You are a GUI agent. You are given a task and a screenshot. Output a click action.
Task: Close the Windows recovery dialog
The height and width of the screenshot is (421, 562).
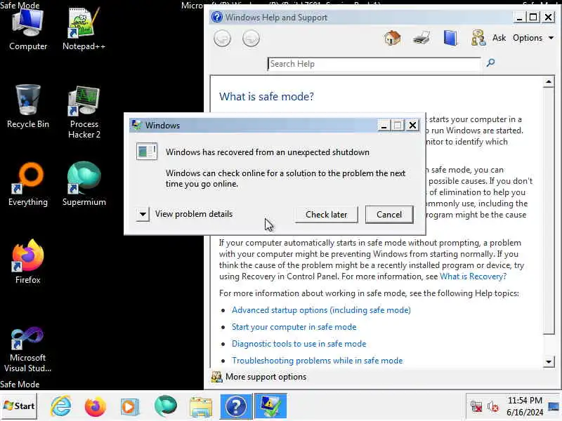tap(413, 126)
